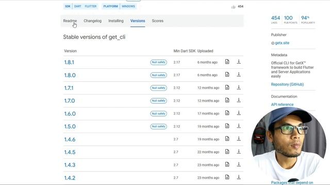Switch to the Changelog tab
The image size is (330, 185).
pyautogui.click(x=93, y=21)
